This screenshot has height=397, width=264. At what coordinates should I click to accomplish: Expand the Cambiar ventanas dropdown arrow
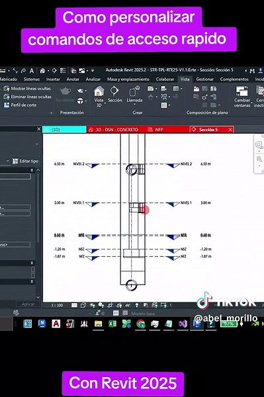(x=252, y=103)
